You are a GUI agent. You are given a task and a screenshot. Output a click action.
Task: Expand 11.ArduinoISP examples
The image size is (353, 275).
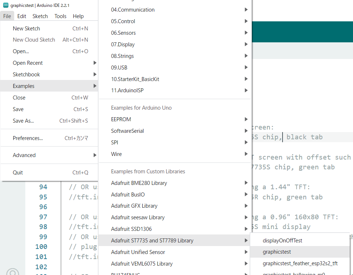[x=175, y=90]
